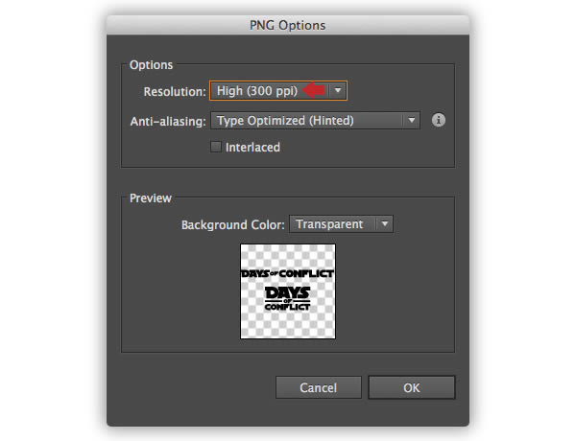
Task: Cancel the PNG export dialog
Action: 319,387
